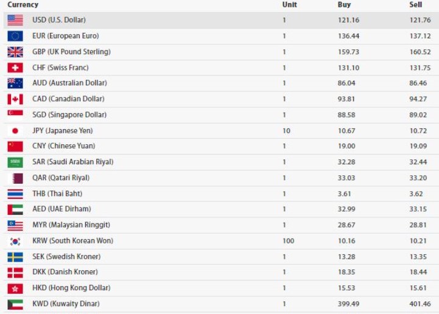
Task: Select the UK flag icon
Action: coord(15,52)
